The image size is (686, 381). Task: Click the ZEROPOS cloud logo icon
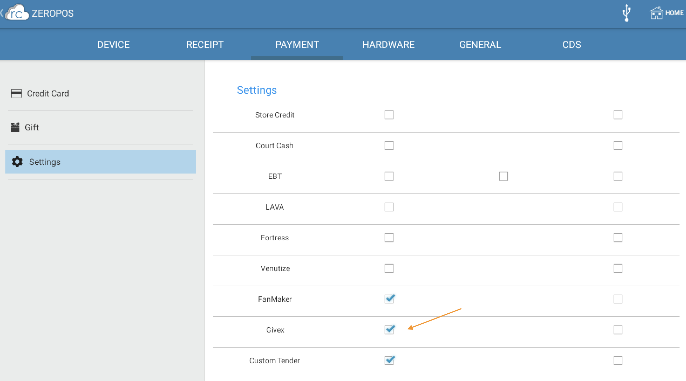click(x=17, y=12)
